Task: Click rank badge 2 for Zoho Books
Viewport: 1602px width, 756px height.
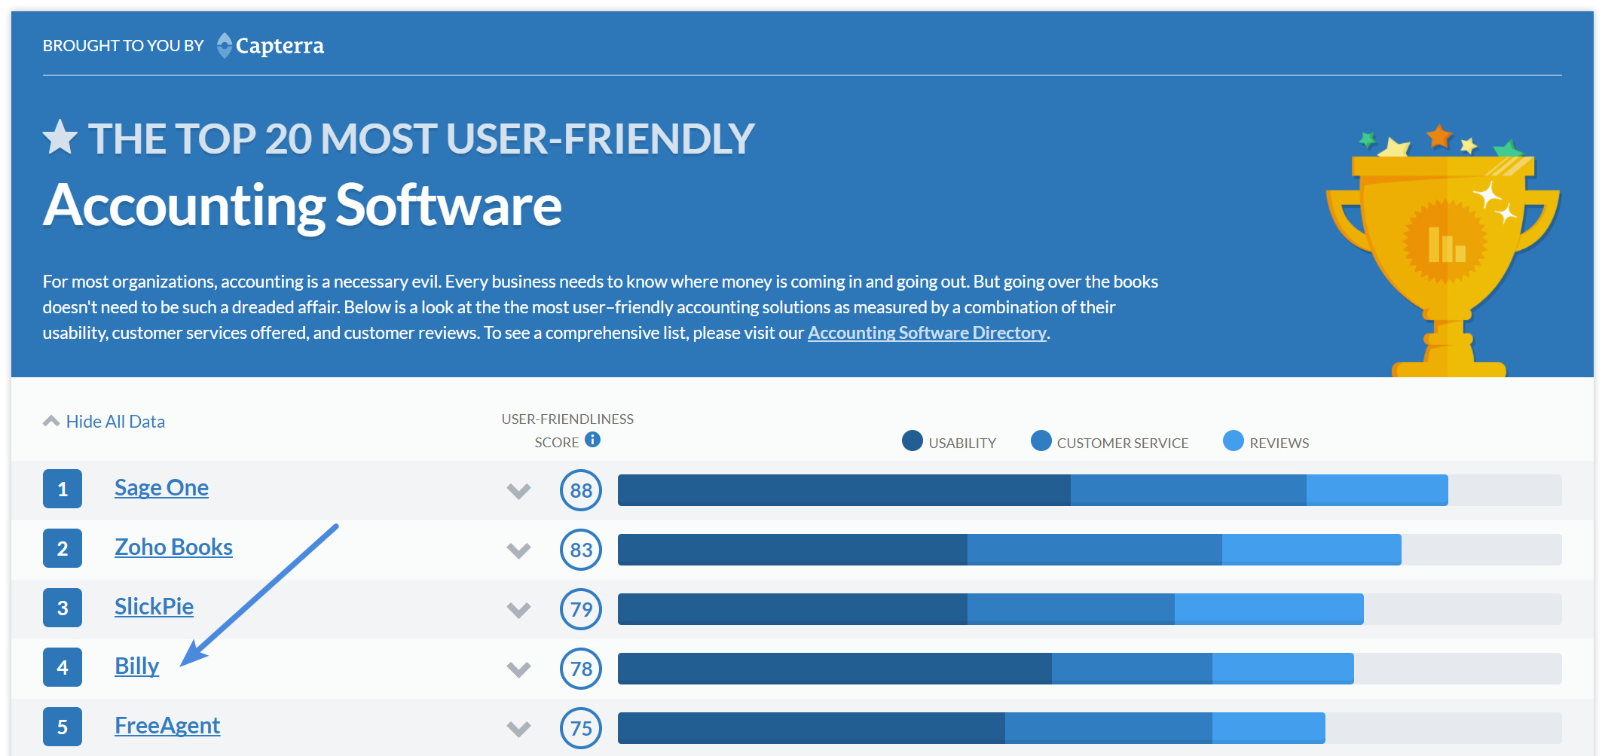Action: pos(63,548)
